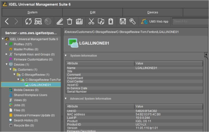The width and height of the screenshot is (209, 132).
Task: Collapse the Devices (1) tree node
Action: click(x=7, y=64)
